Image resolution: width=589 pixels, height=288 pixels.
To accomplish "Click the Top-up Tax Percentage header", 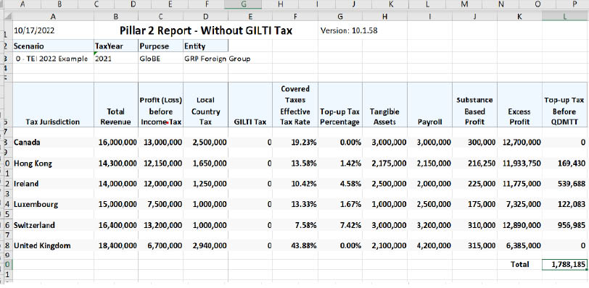I will pos(340,105).
